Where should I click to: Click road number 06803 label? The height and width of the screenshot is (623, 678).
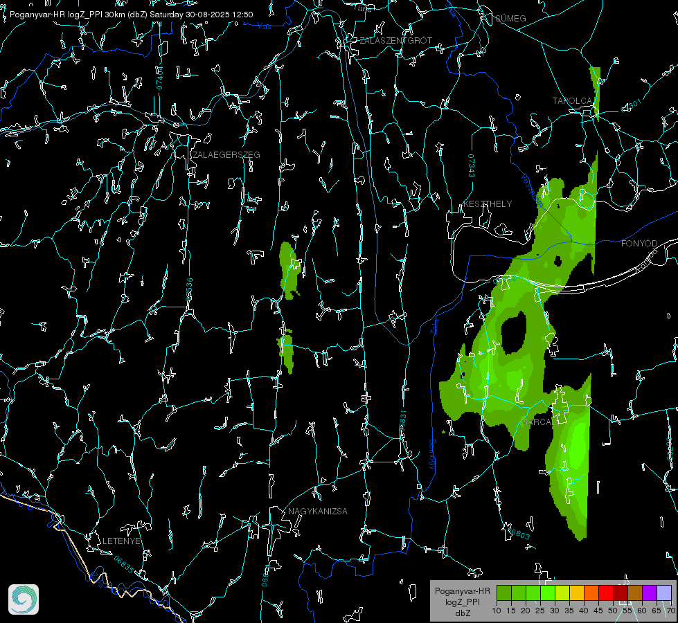pos(518,534)
